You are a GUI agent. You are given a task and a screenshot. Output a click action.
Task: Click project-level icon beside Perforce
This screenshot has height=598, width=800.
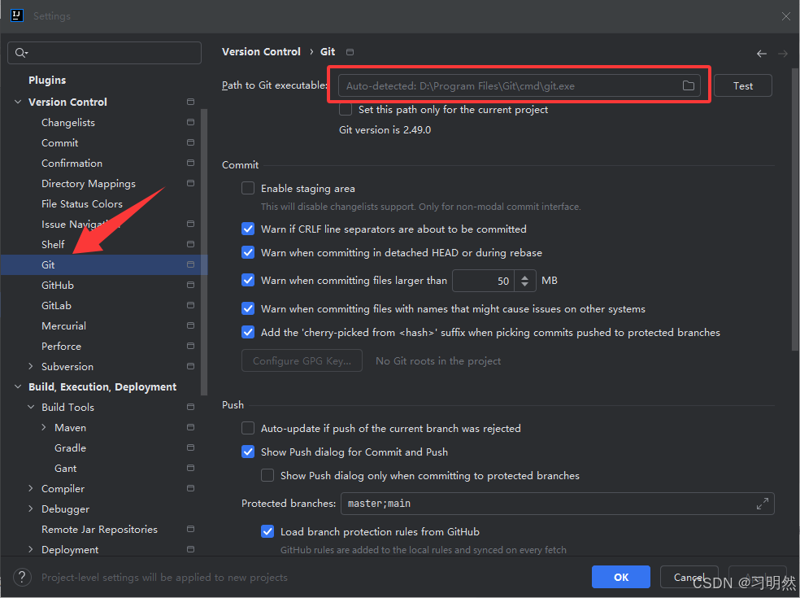191,346
